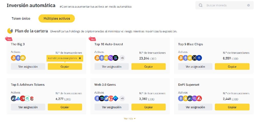Click the Plan de la cartera pie icon
The height and width of the screenshot is (122, 262).
point(10,31)
